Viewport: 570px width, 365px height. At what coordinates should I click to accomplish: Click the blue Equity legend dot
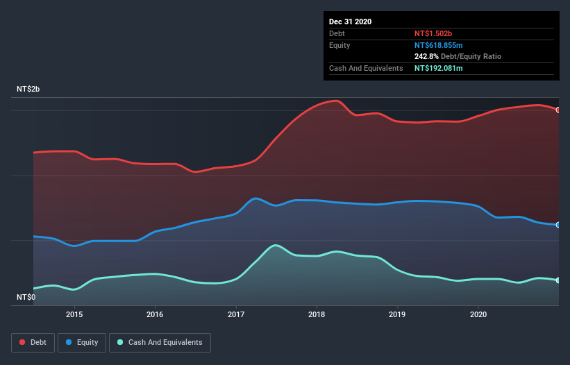[x=69, y=342]
